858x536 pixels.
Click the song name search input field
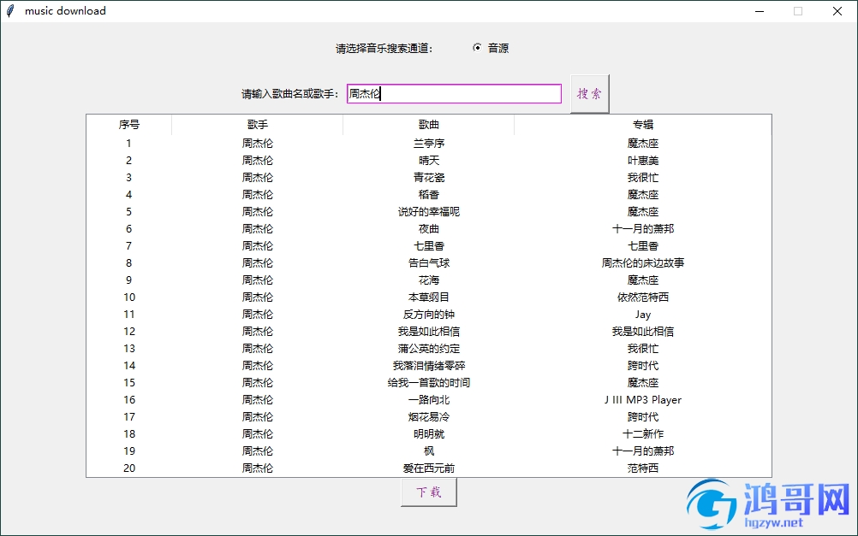454,93
